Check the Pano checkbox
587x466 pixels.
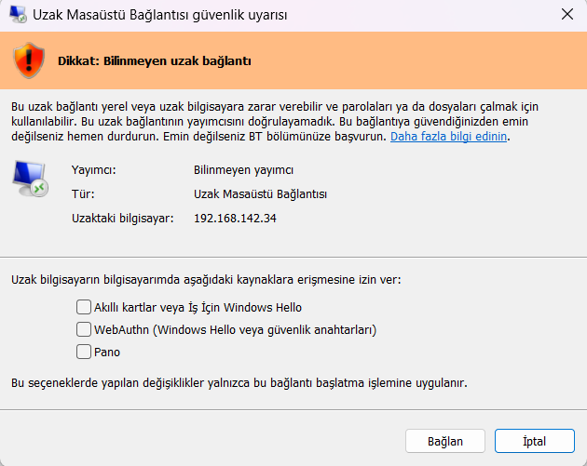click(84, 352)
